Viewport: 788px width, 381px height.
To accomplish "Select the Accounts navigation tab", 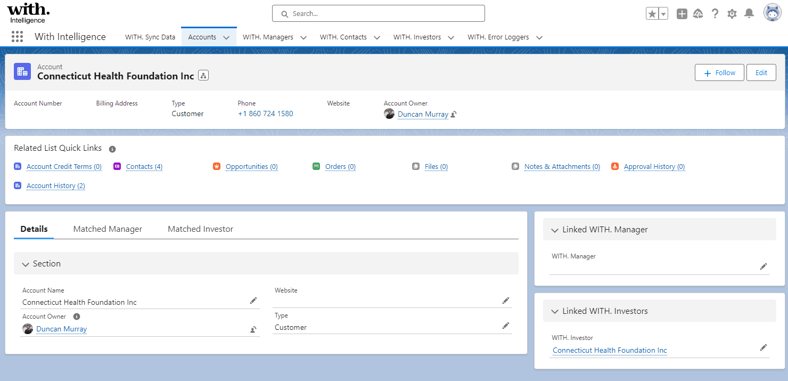I will coord(202,37).
